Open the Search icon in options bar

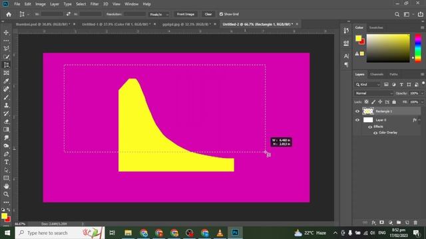tap(397, 15)
